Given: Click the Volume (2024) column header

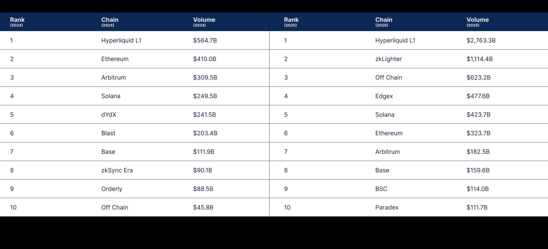Looking at the screenshot, I should pyautogui.click(x=204, y=22).
